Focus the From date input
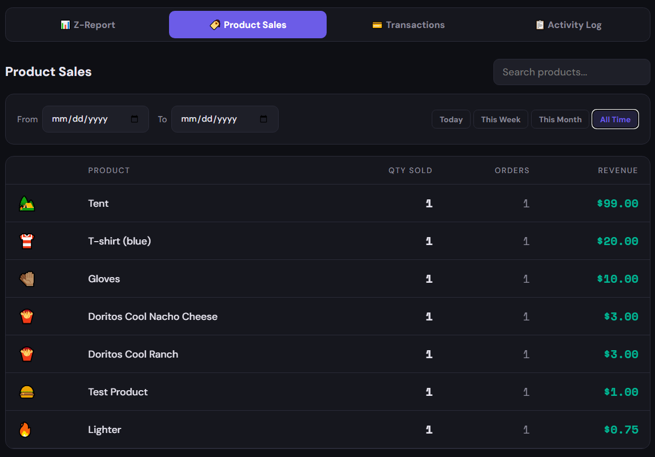 pyautogui.click(x=95, y=119)
